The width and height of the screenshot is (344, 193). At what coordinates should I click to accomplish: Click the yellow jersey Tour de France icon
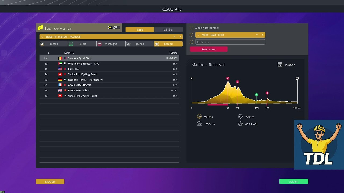[x=40, y=28]
